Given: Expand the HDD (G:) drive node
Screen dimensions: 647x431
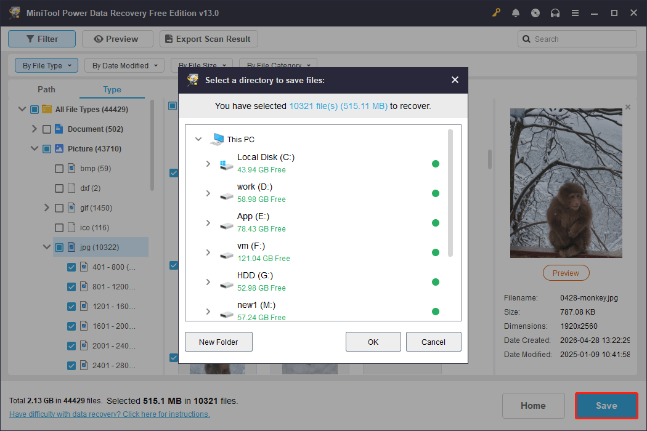Looking at the screenshot, I should click(208, 282).
